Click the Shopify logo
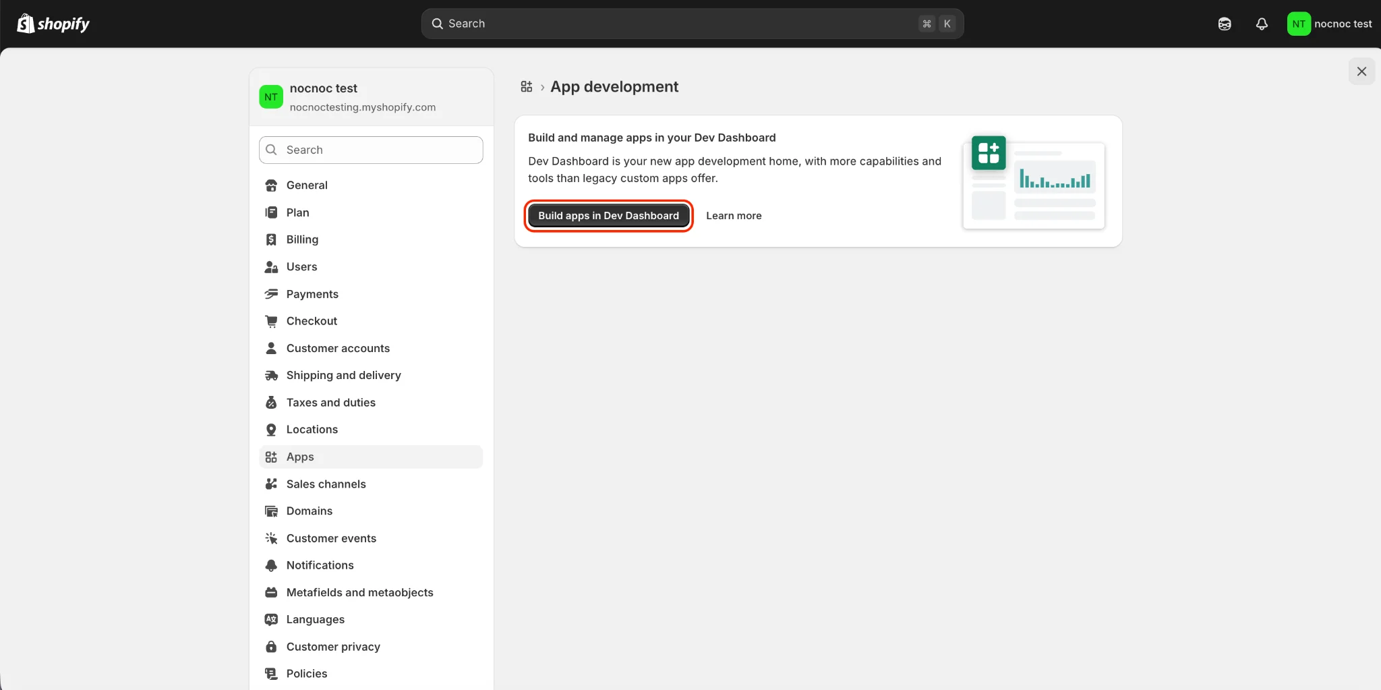The width and height of the screenshot is (1381, 690). point(53,24)
